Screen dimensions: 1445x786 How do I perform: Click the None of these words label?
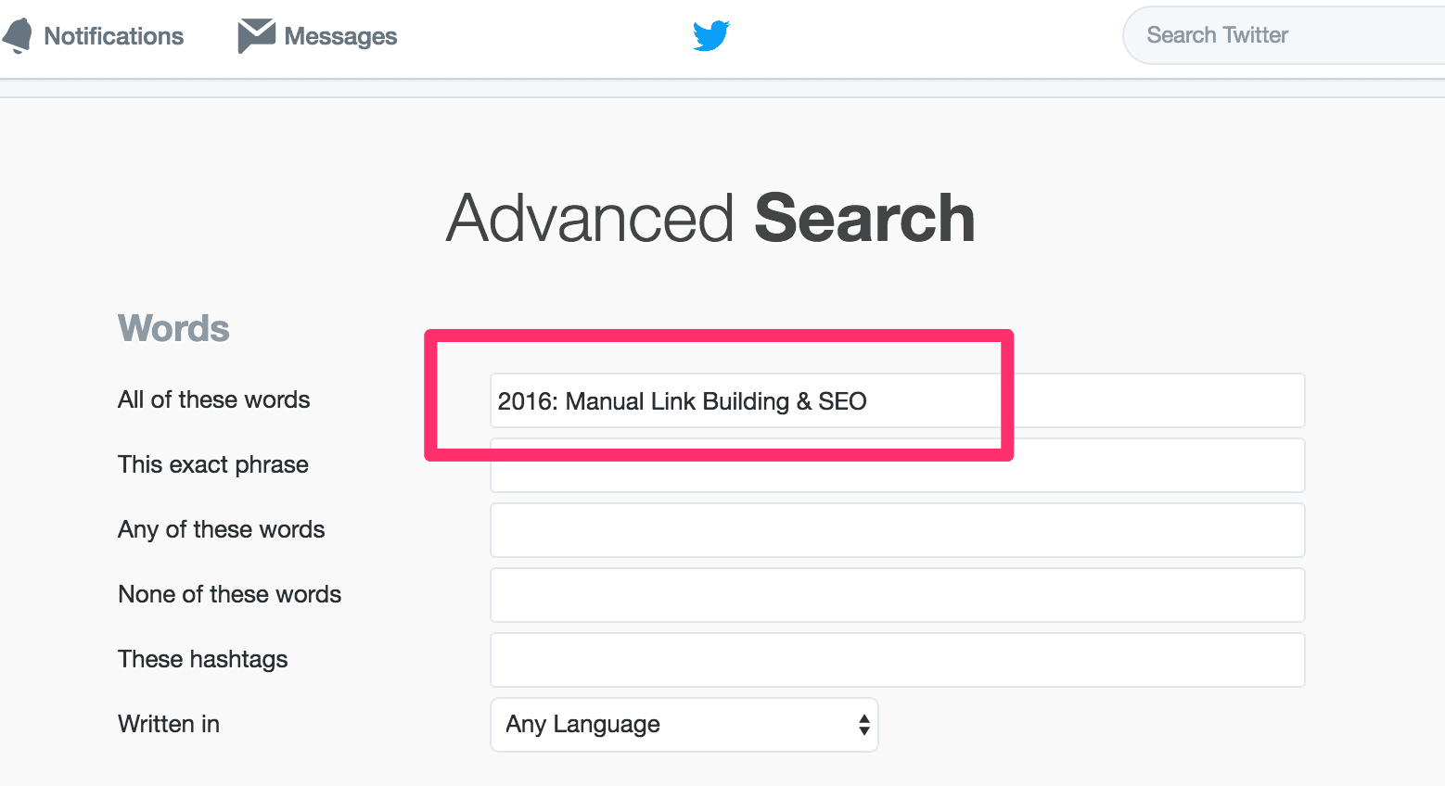[x=230, y=594]
